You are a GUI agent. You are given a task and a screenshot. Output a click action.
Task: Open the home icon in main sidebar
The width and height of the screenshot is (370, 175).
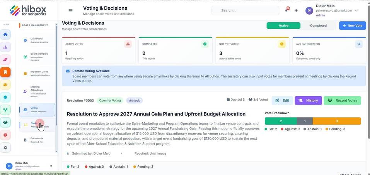(5, 35)
